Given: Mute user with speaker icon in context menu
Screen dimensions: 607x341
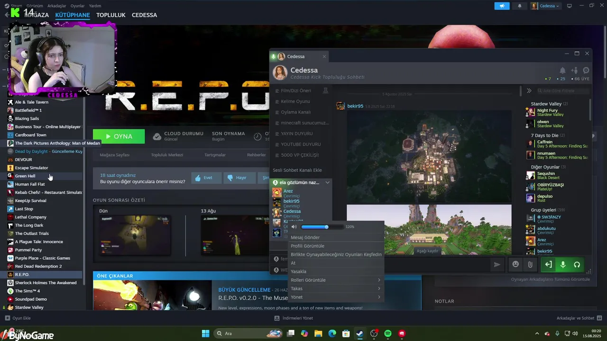Looking at the screenshot, I should (294, 227).
